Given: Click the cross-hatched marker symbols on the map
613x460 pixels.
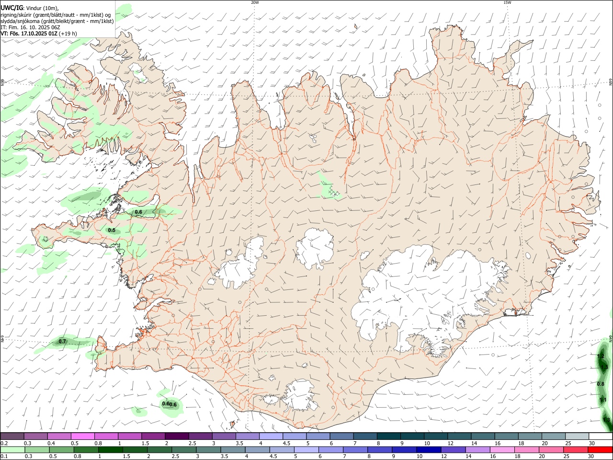Looking at the screenshot, I should [x=334, y=193].
